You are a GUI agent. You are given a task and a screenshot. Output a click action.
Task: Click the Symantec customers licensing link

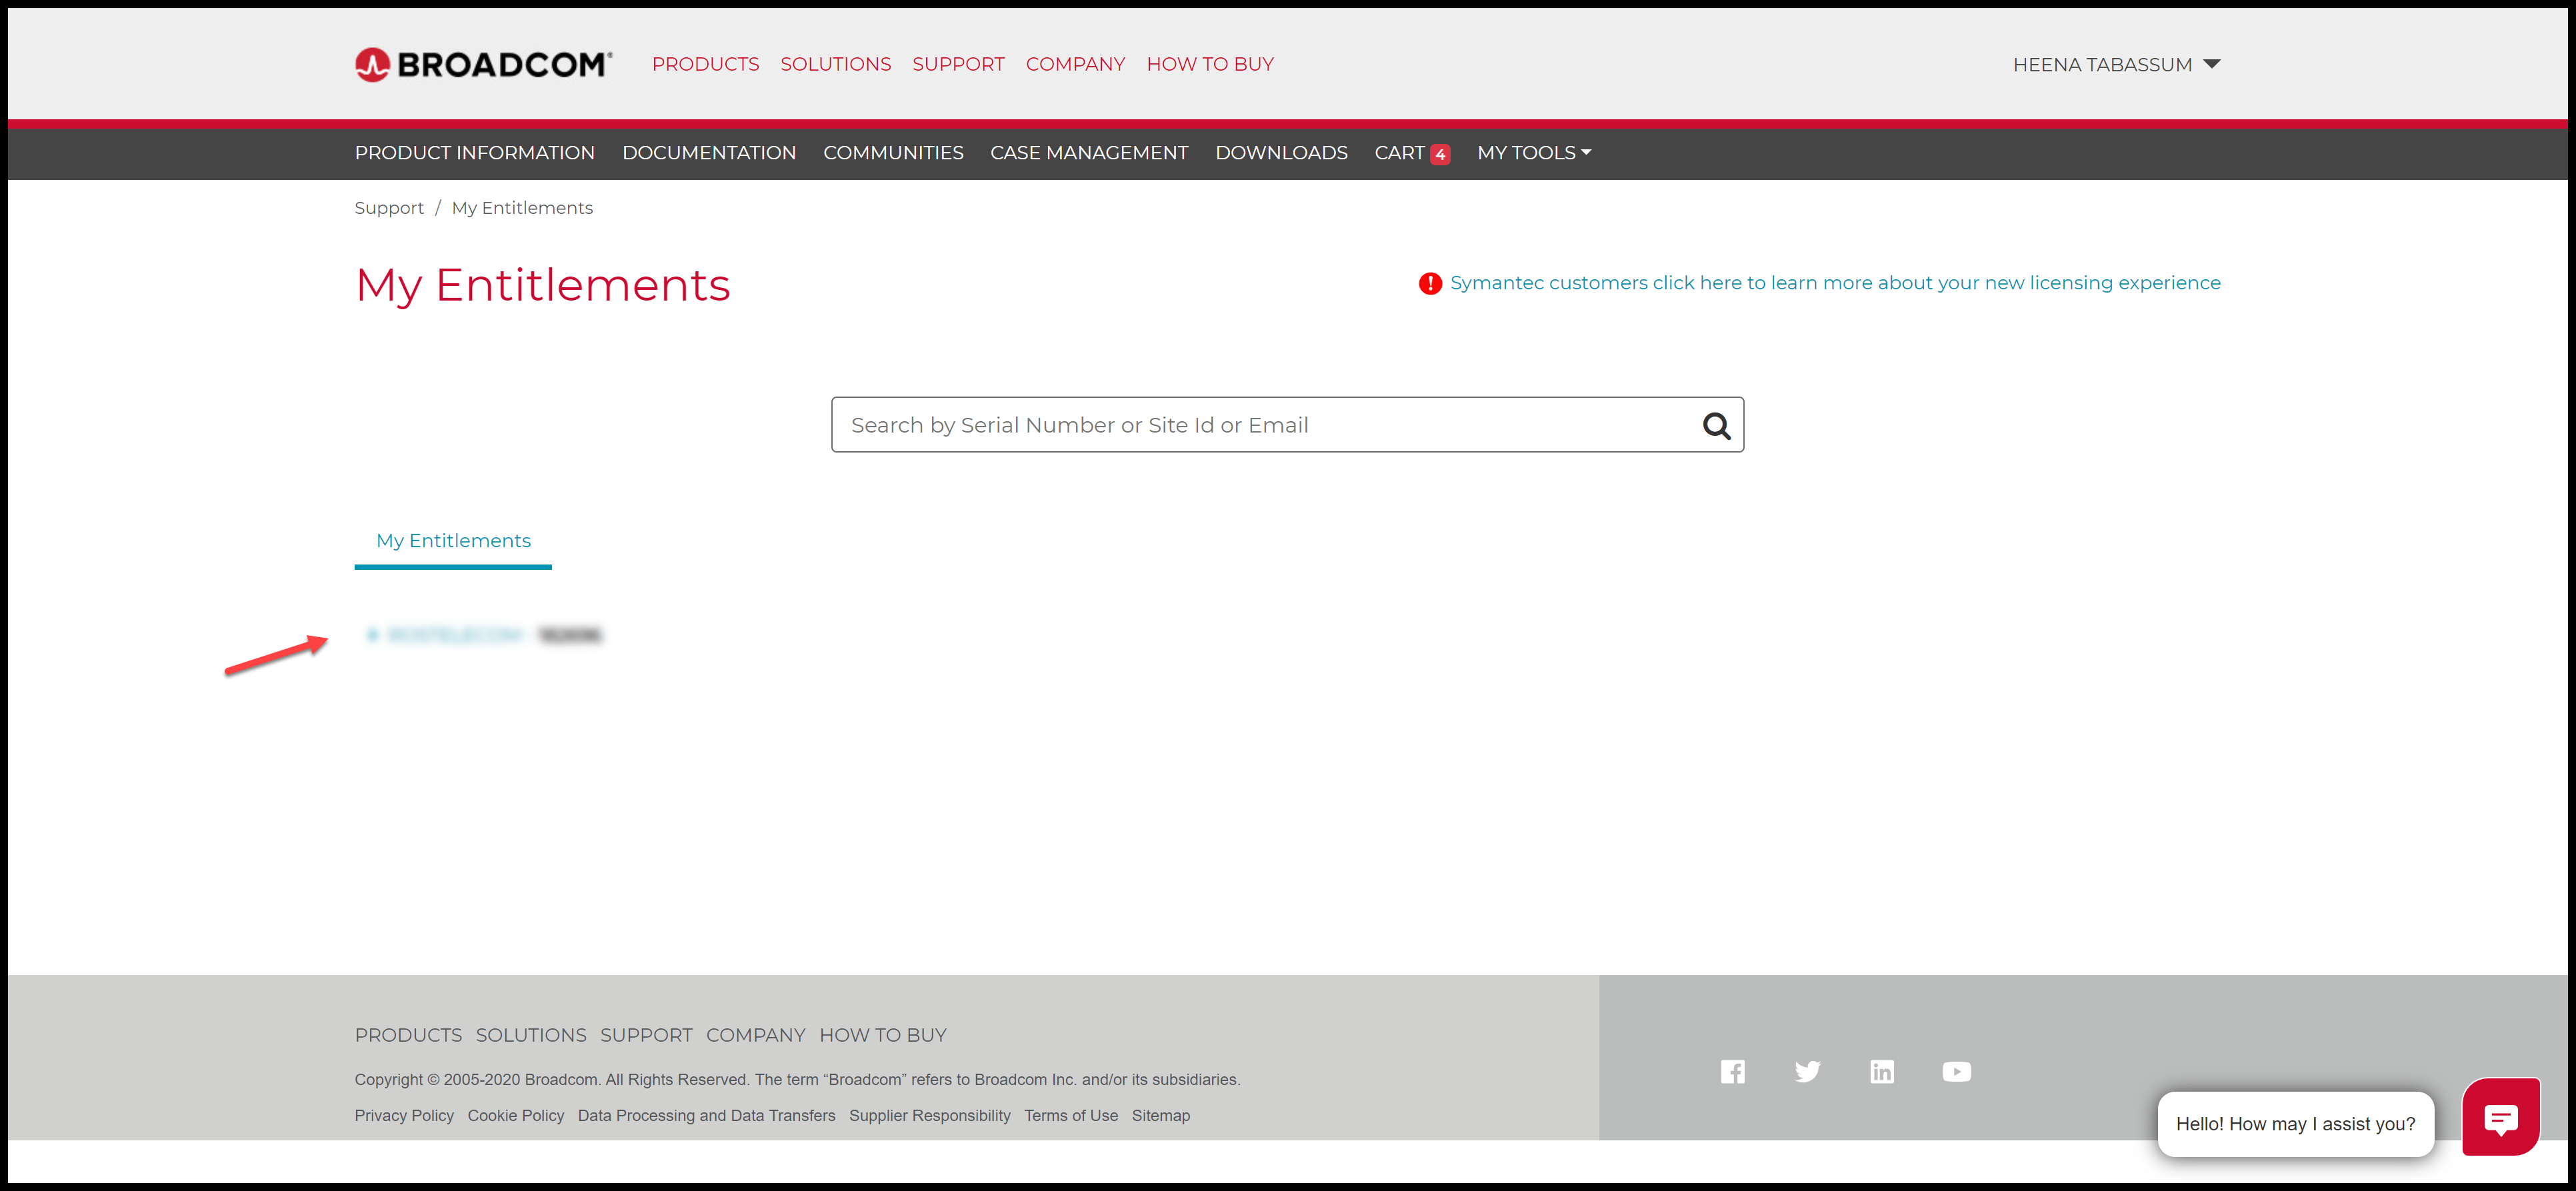pyautogui.click(x=1834, y=283)
